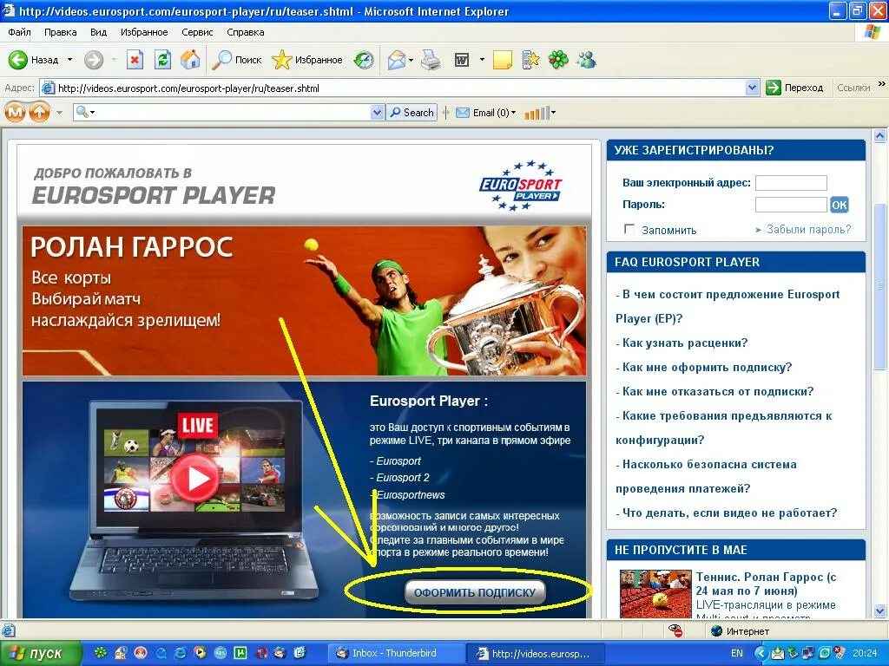The height and width of the screenshot is (666, 889).
Task: Open the Вид menu
Action: point(99,32)
